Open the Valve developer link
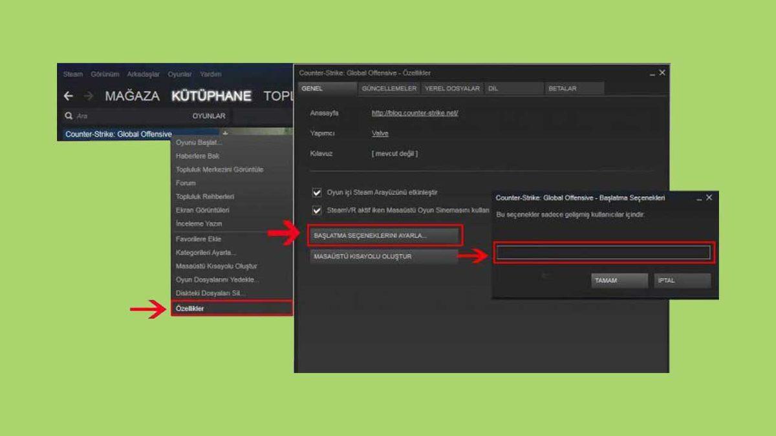776x436 pixels. (x=380, y=134)
